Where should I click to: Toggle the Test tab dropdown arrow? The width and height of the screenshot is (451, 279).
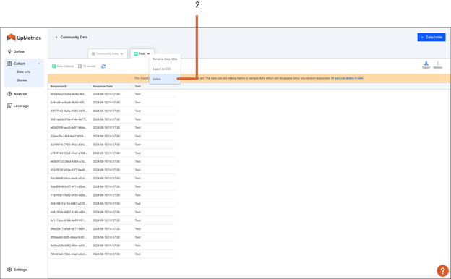tap(148, 53)
